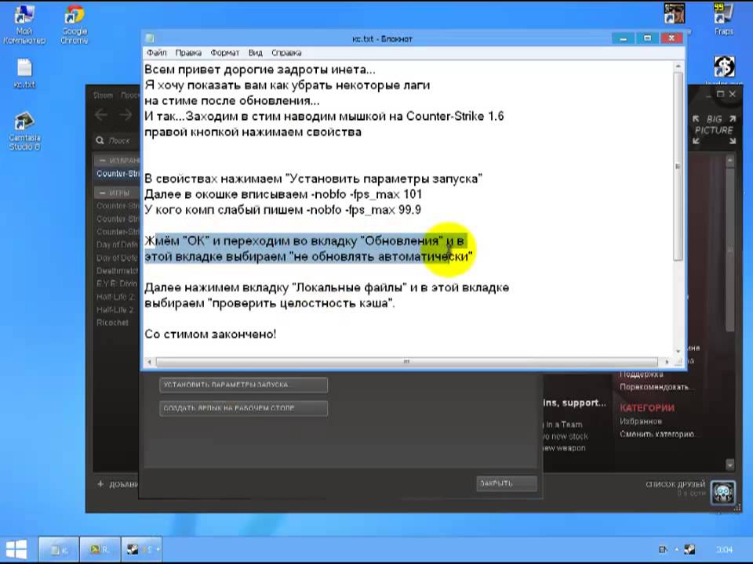Open the dollar-sign loader desktop icon
The image size is (753, 564).
(724, 67)
